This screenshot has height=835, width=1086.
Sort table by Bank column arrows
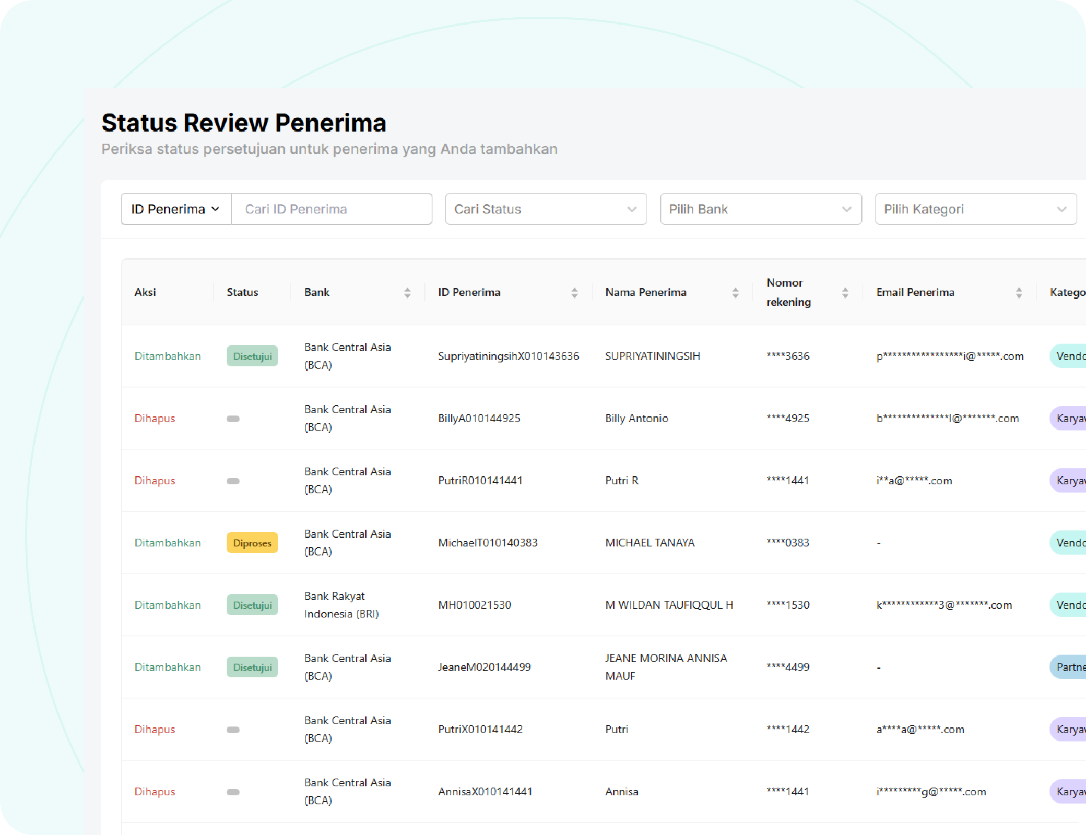tap(407, 293)
